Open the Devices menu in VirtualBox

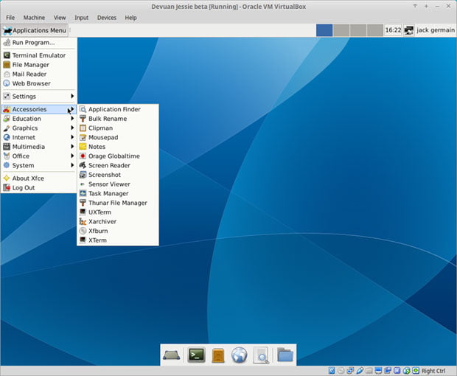(106, 17)
